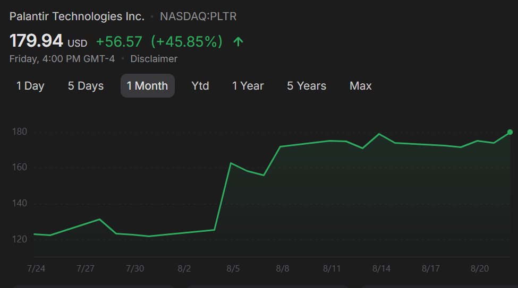Viewport: 518px width, 288px height.
Task: Click chart line peak near 8/5
Action: coord(231,163)
